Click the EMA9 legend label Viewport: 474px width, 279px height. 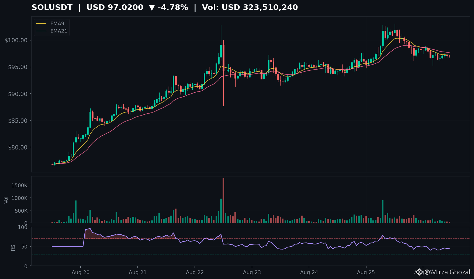click(x=57, y=24)
